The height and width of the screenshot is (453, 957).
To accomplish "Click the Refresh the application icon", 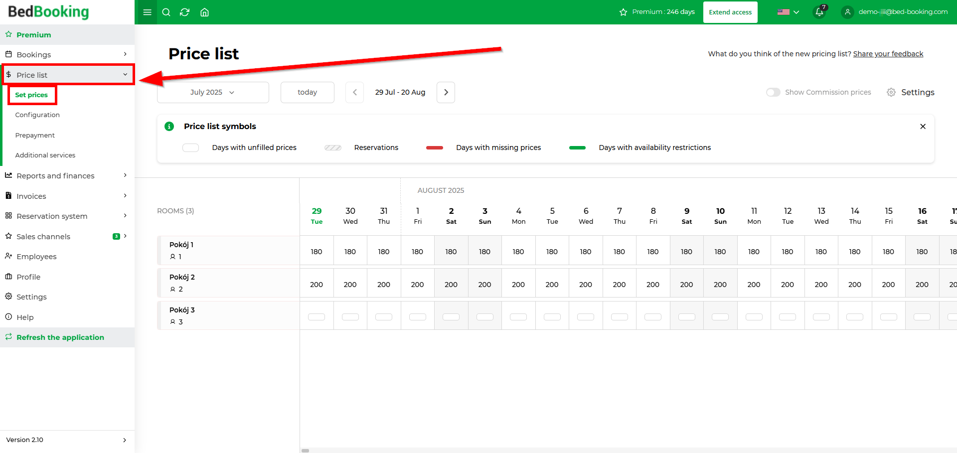I will (x=8, y=337).
